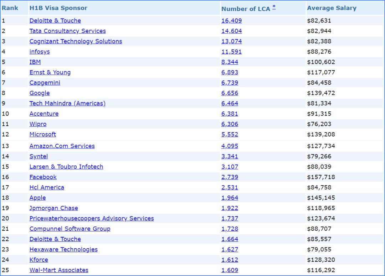The height and width of the screenshot is (276, 385).
Task: Open Pricewaterhousecoopers Advisory Services link
Action: coord(92,218)
